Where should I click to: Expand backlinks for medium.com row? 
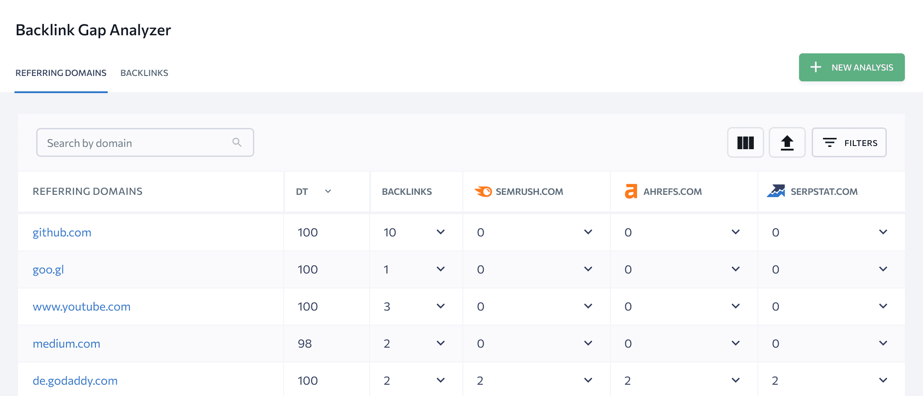[x=441, y=343]
